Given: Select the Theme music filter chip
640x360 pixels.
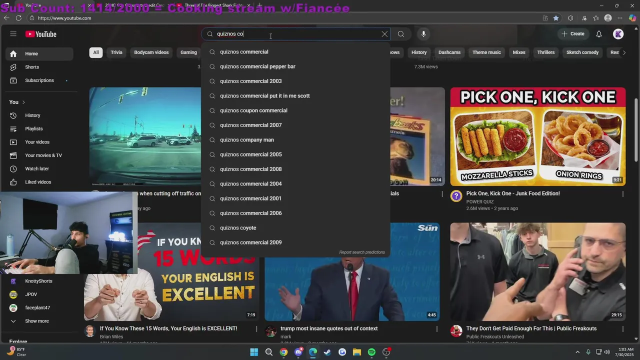Looking at the screenshot, I should pyautogui.click(x=486, y=52).
